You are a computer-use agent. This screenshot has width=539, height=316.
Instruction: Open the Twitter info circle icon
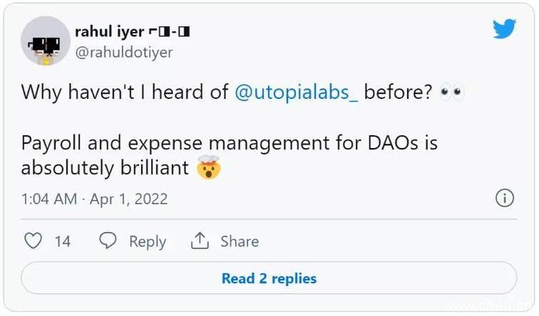505,198
